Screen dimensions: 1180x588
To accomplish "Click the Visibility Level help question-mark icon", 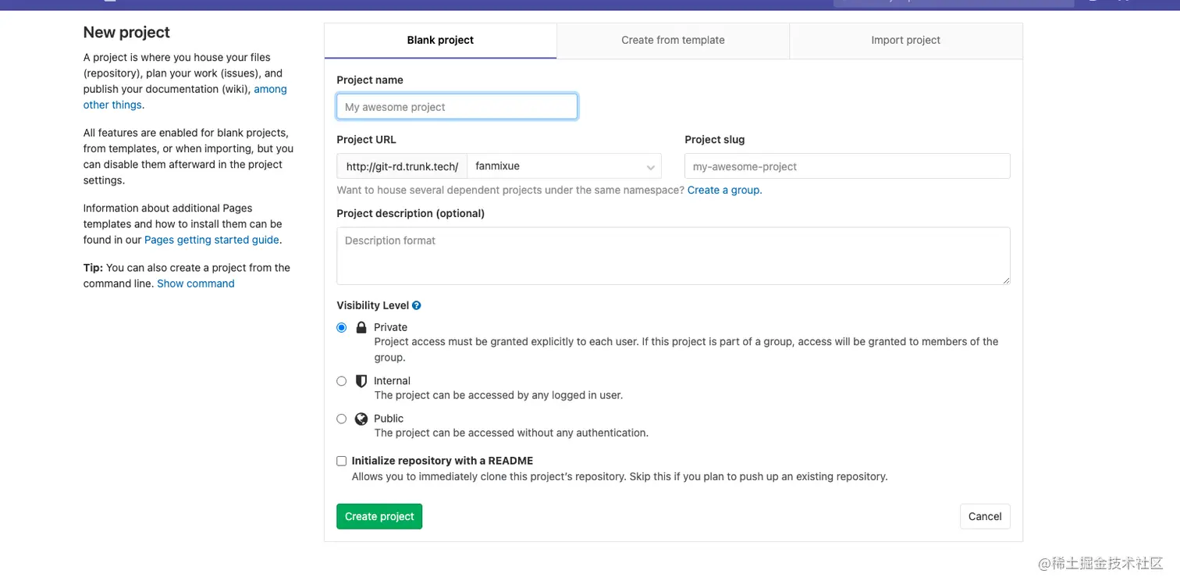I will click(417, 305).
